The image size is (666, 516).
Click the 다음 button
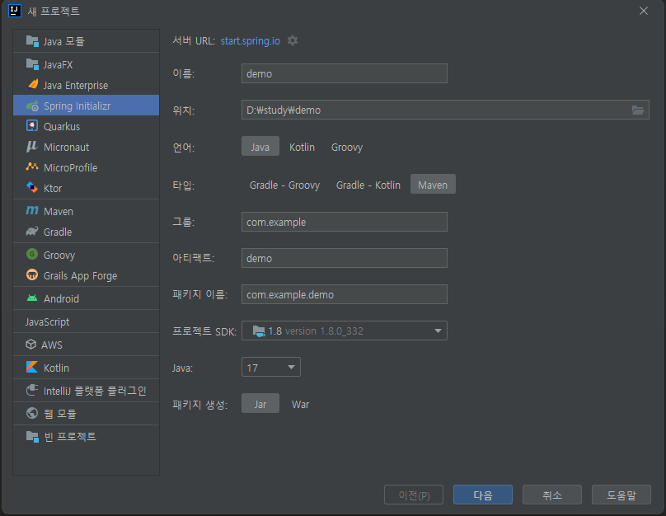[483, 495]
